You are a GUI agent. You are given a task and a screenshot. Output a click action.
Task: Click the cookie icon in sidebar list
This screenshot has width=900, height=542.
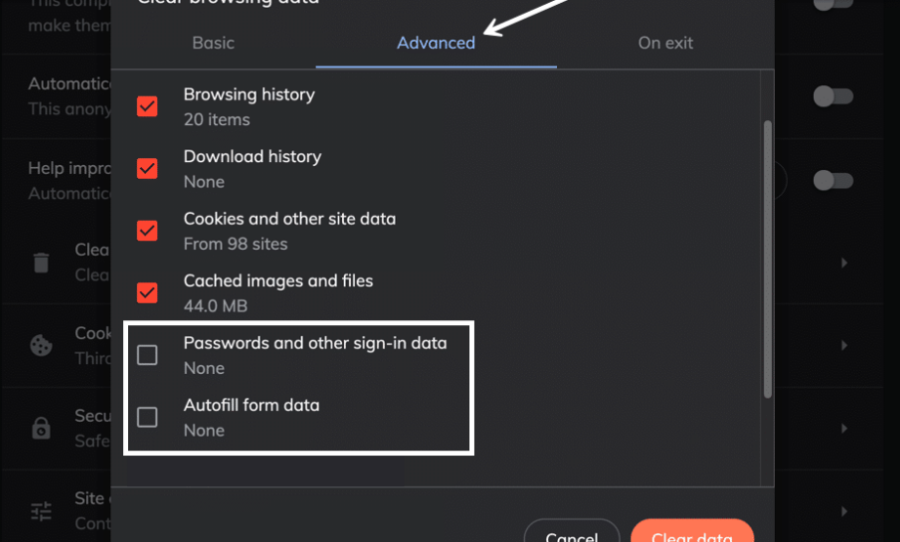click(x=41, y=346)
